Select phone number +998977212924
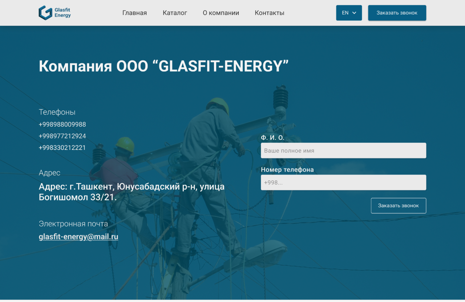This screenshot has height=302, width=465. [x=62, y=136]
